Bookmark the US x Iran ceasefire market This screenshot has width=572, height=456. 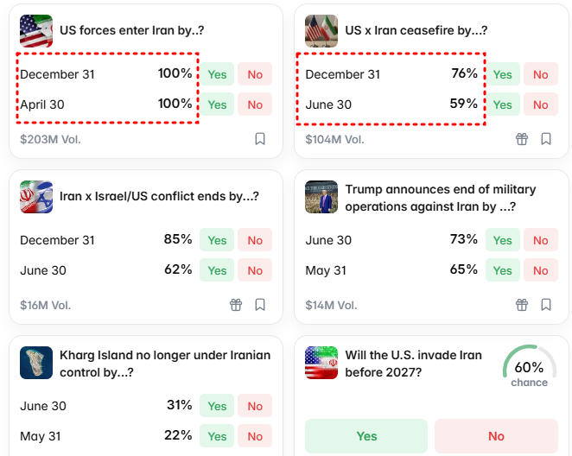pyautogui.click(x=546, y=139)
